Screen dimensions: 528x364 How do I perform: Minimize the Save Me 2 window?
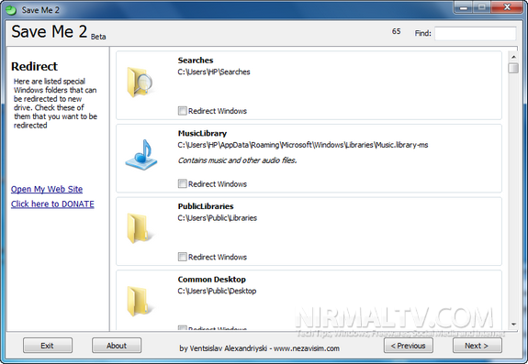click(x=464, y=7)
